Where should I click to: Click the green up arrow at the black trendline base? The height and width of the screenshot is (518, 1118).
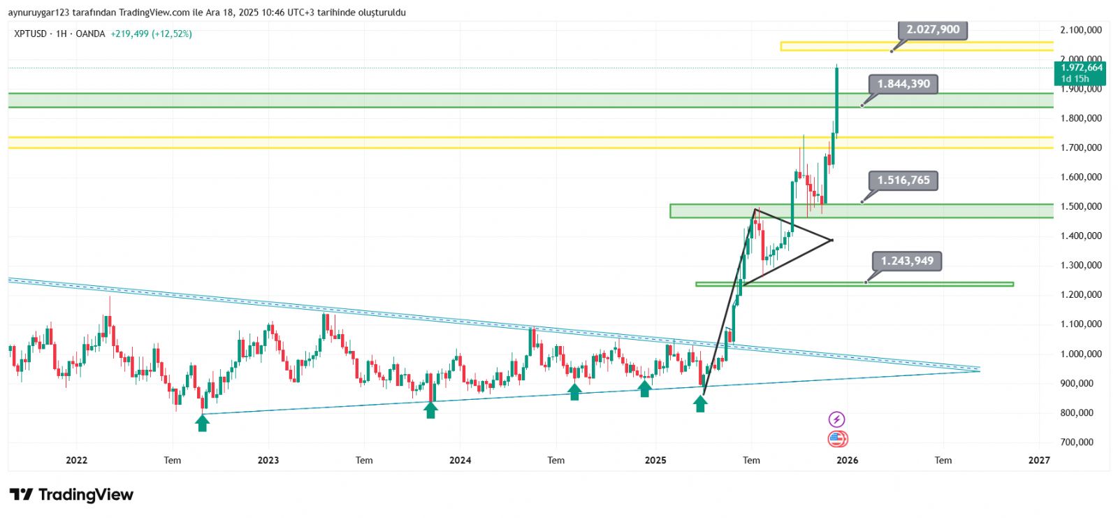tap(700, 403)
